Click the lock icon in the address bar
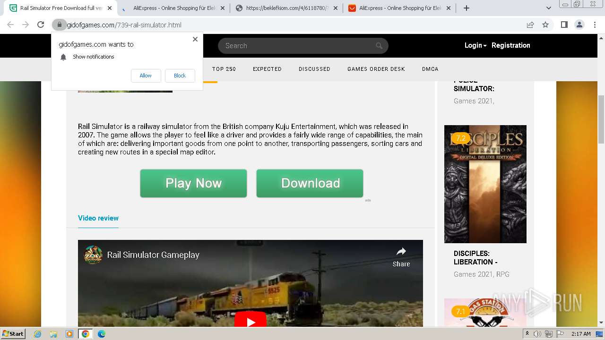This screenshot has width=605, height=340. [59, 25]
